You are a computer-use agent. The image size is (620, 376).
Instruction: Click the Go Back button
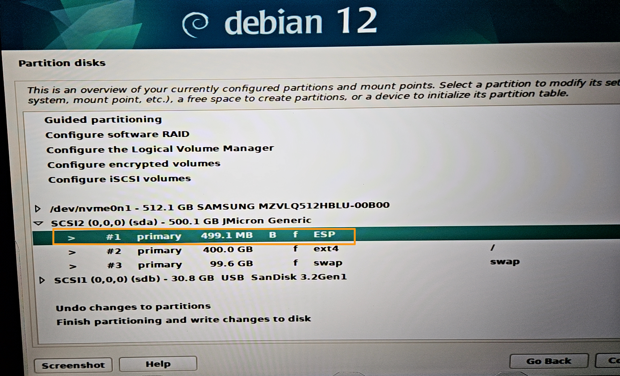coord(549,361)
